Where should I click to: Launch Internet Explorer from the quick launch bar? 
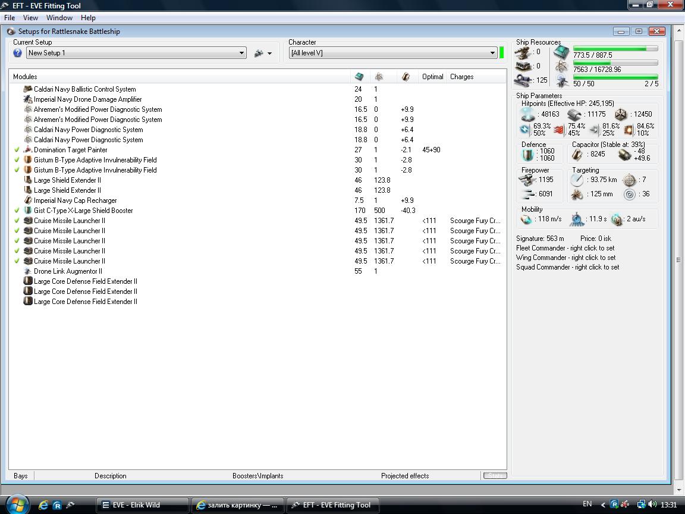tap(43, 505)
